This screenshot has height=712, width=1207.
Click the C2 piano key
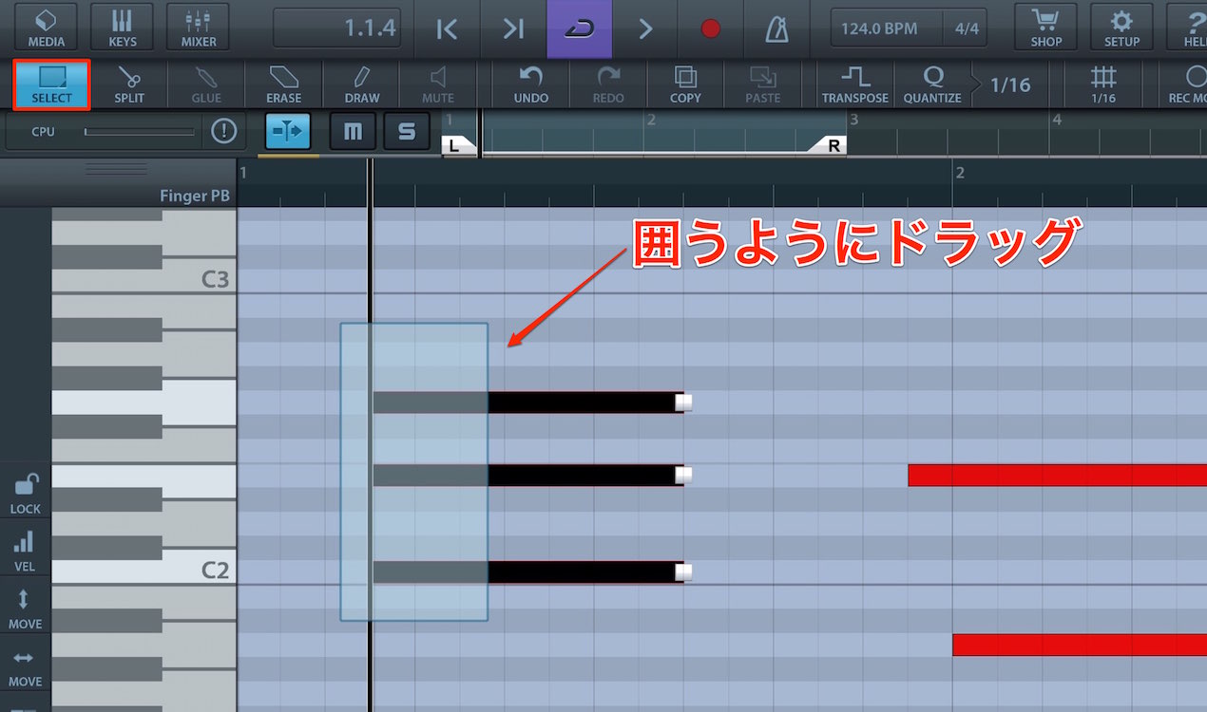(x=144, y=571)
